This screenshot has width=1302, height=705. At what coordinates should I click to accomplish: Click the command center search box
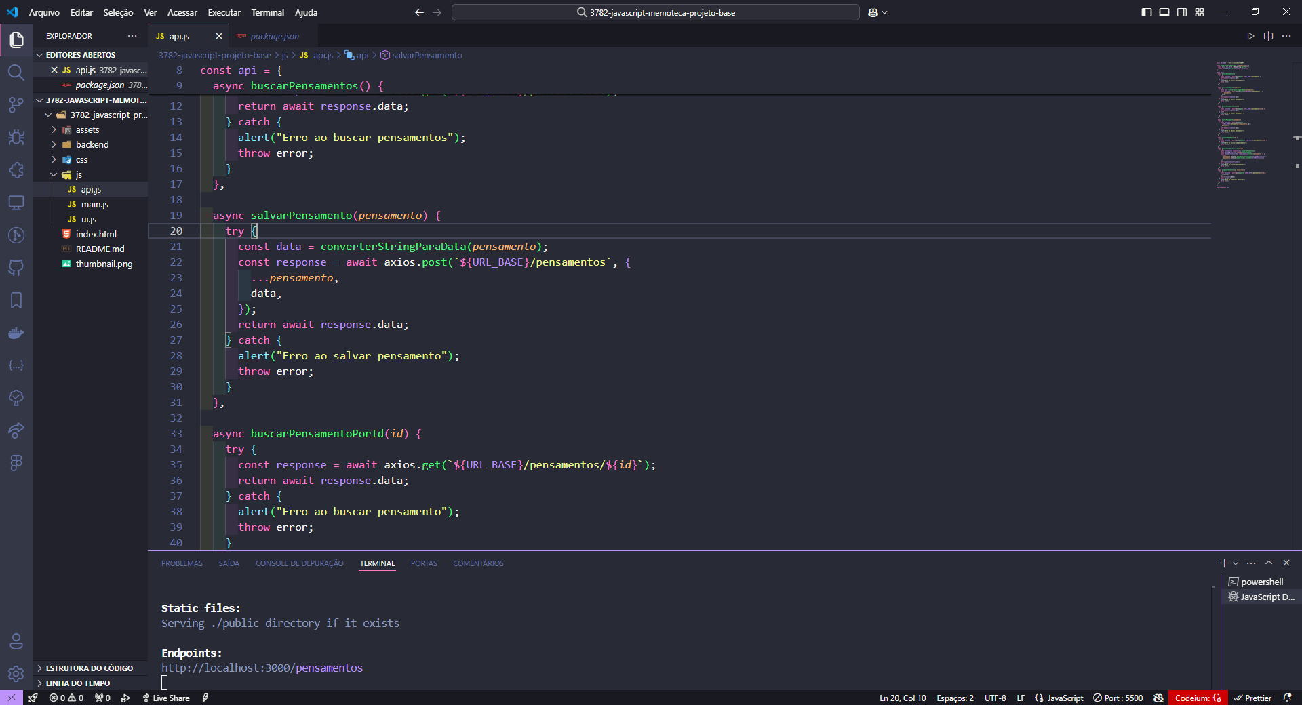point(656,12)
